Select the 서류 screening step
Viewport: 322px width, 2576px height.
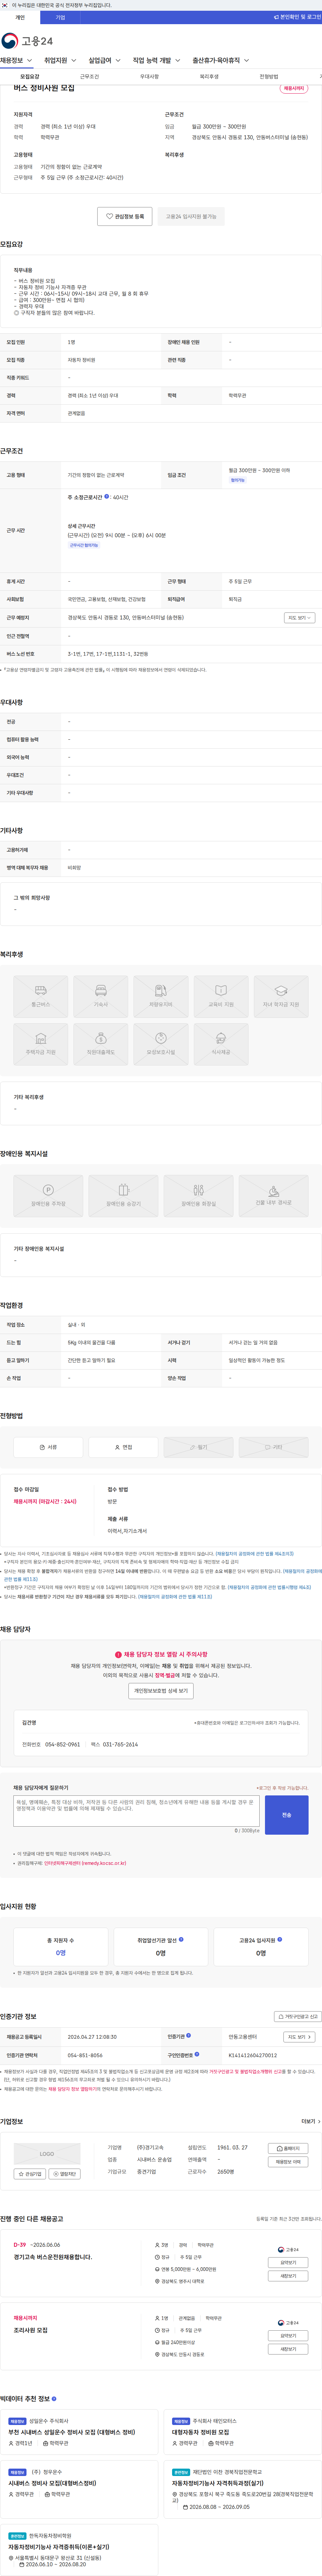point(48,1447)
